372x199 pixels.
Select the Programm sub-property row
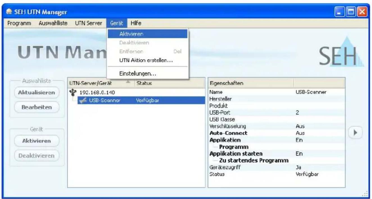pos(276,147)
